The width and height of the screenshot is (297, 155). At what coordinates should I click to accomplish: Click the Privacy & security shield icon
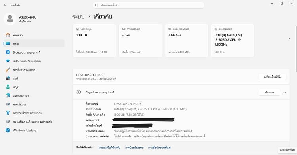pyautogui.click(x=8, y=121)
